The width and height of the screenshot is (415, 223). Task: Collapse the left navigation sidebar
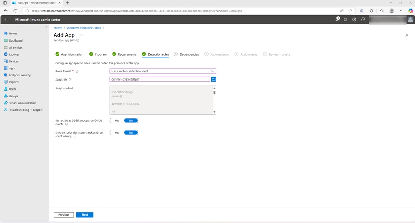[46, 27]
